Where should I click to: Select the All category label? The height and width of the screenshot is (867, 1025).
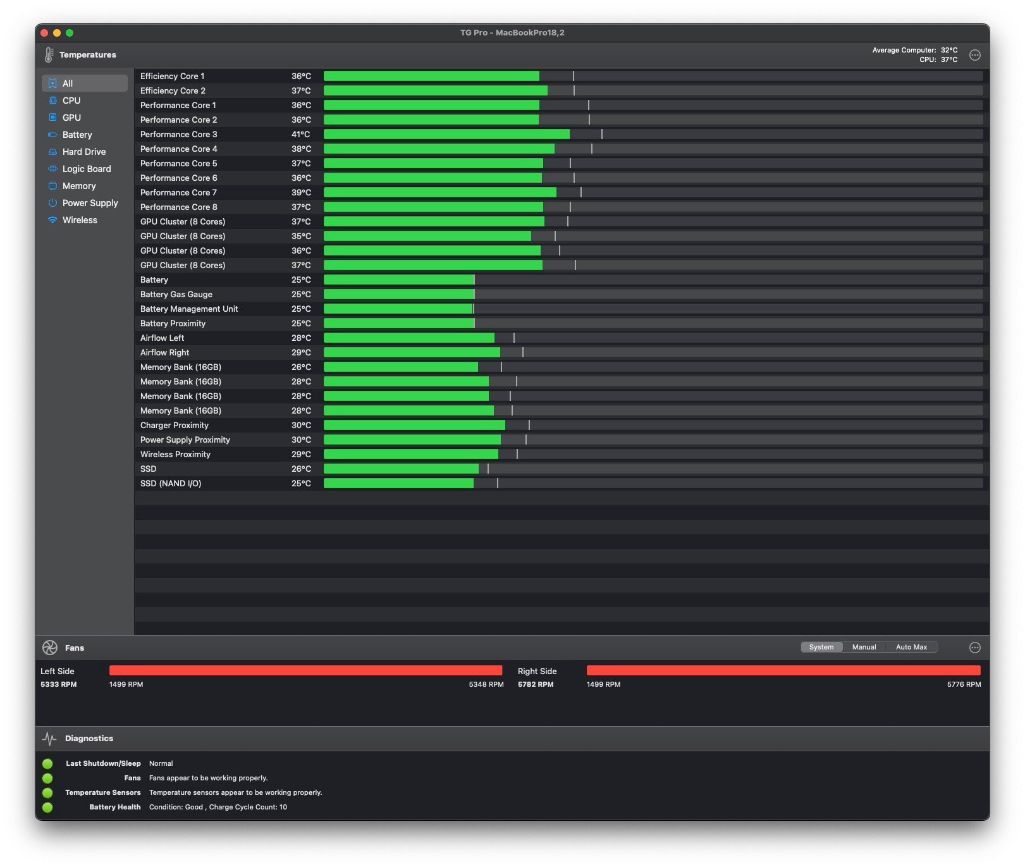[x=68, y=83]
